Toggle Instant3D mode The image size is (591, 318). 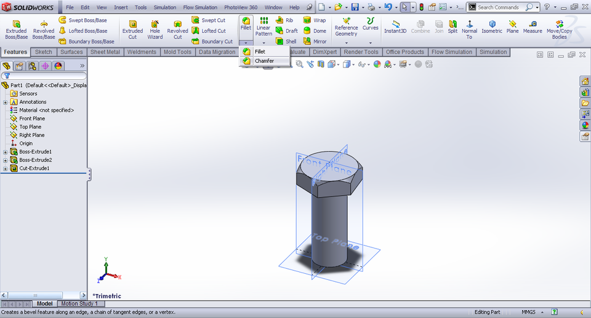point(395,27)
